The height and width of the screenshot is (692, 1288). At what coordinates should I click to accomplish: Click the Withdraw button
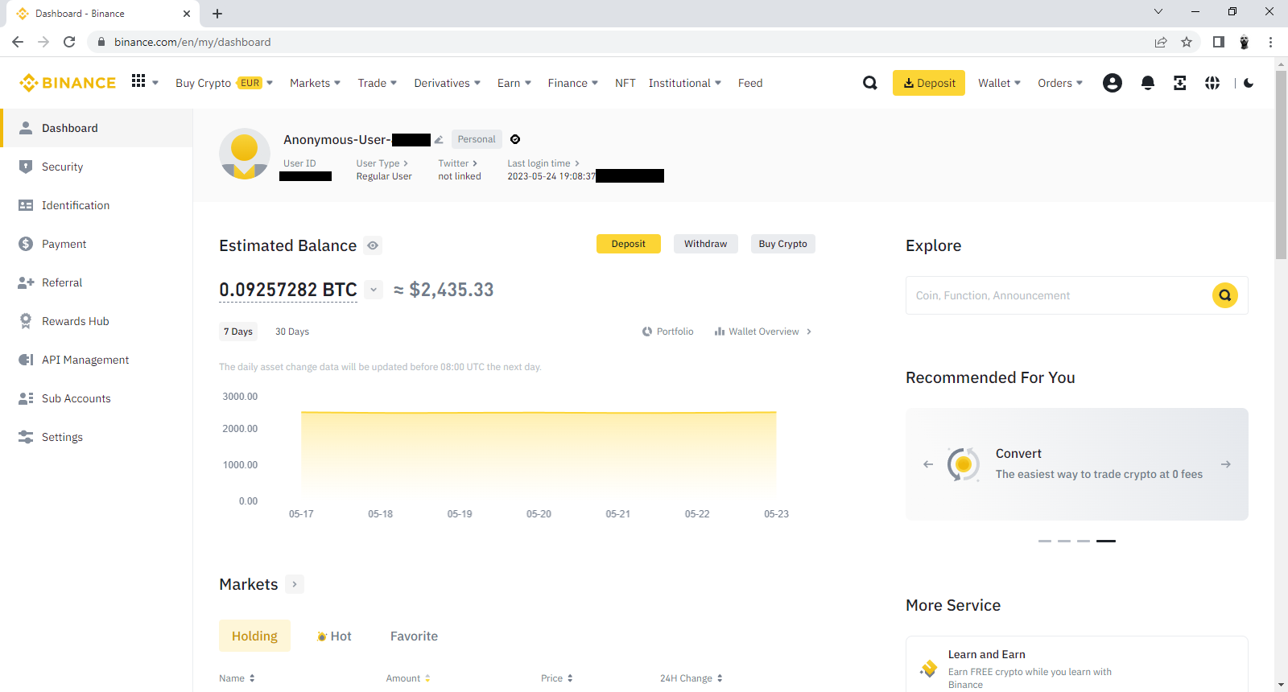706,244
